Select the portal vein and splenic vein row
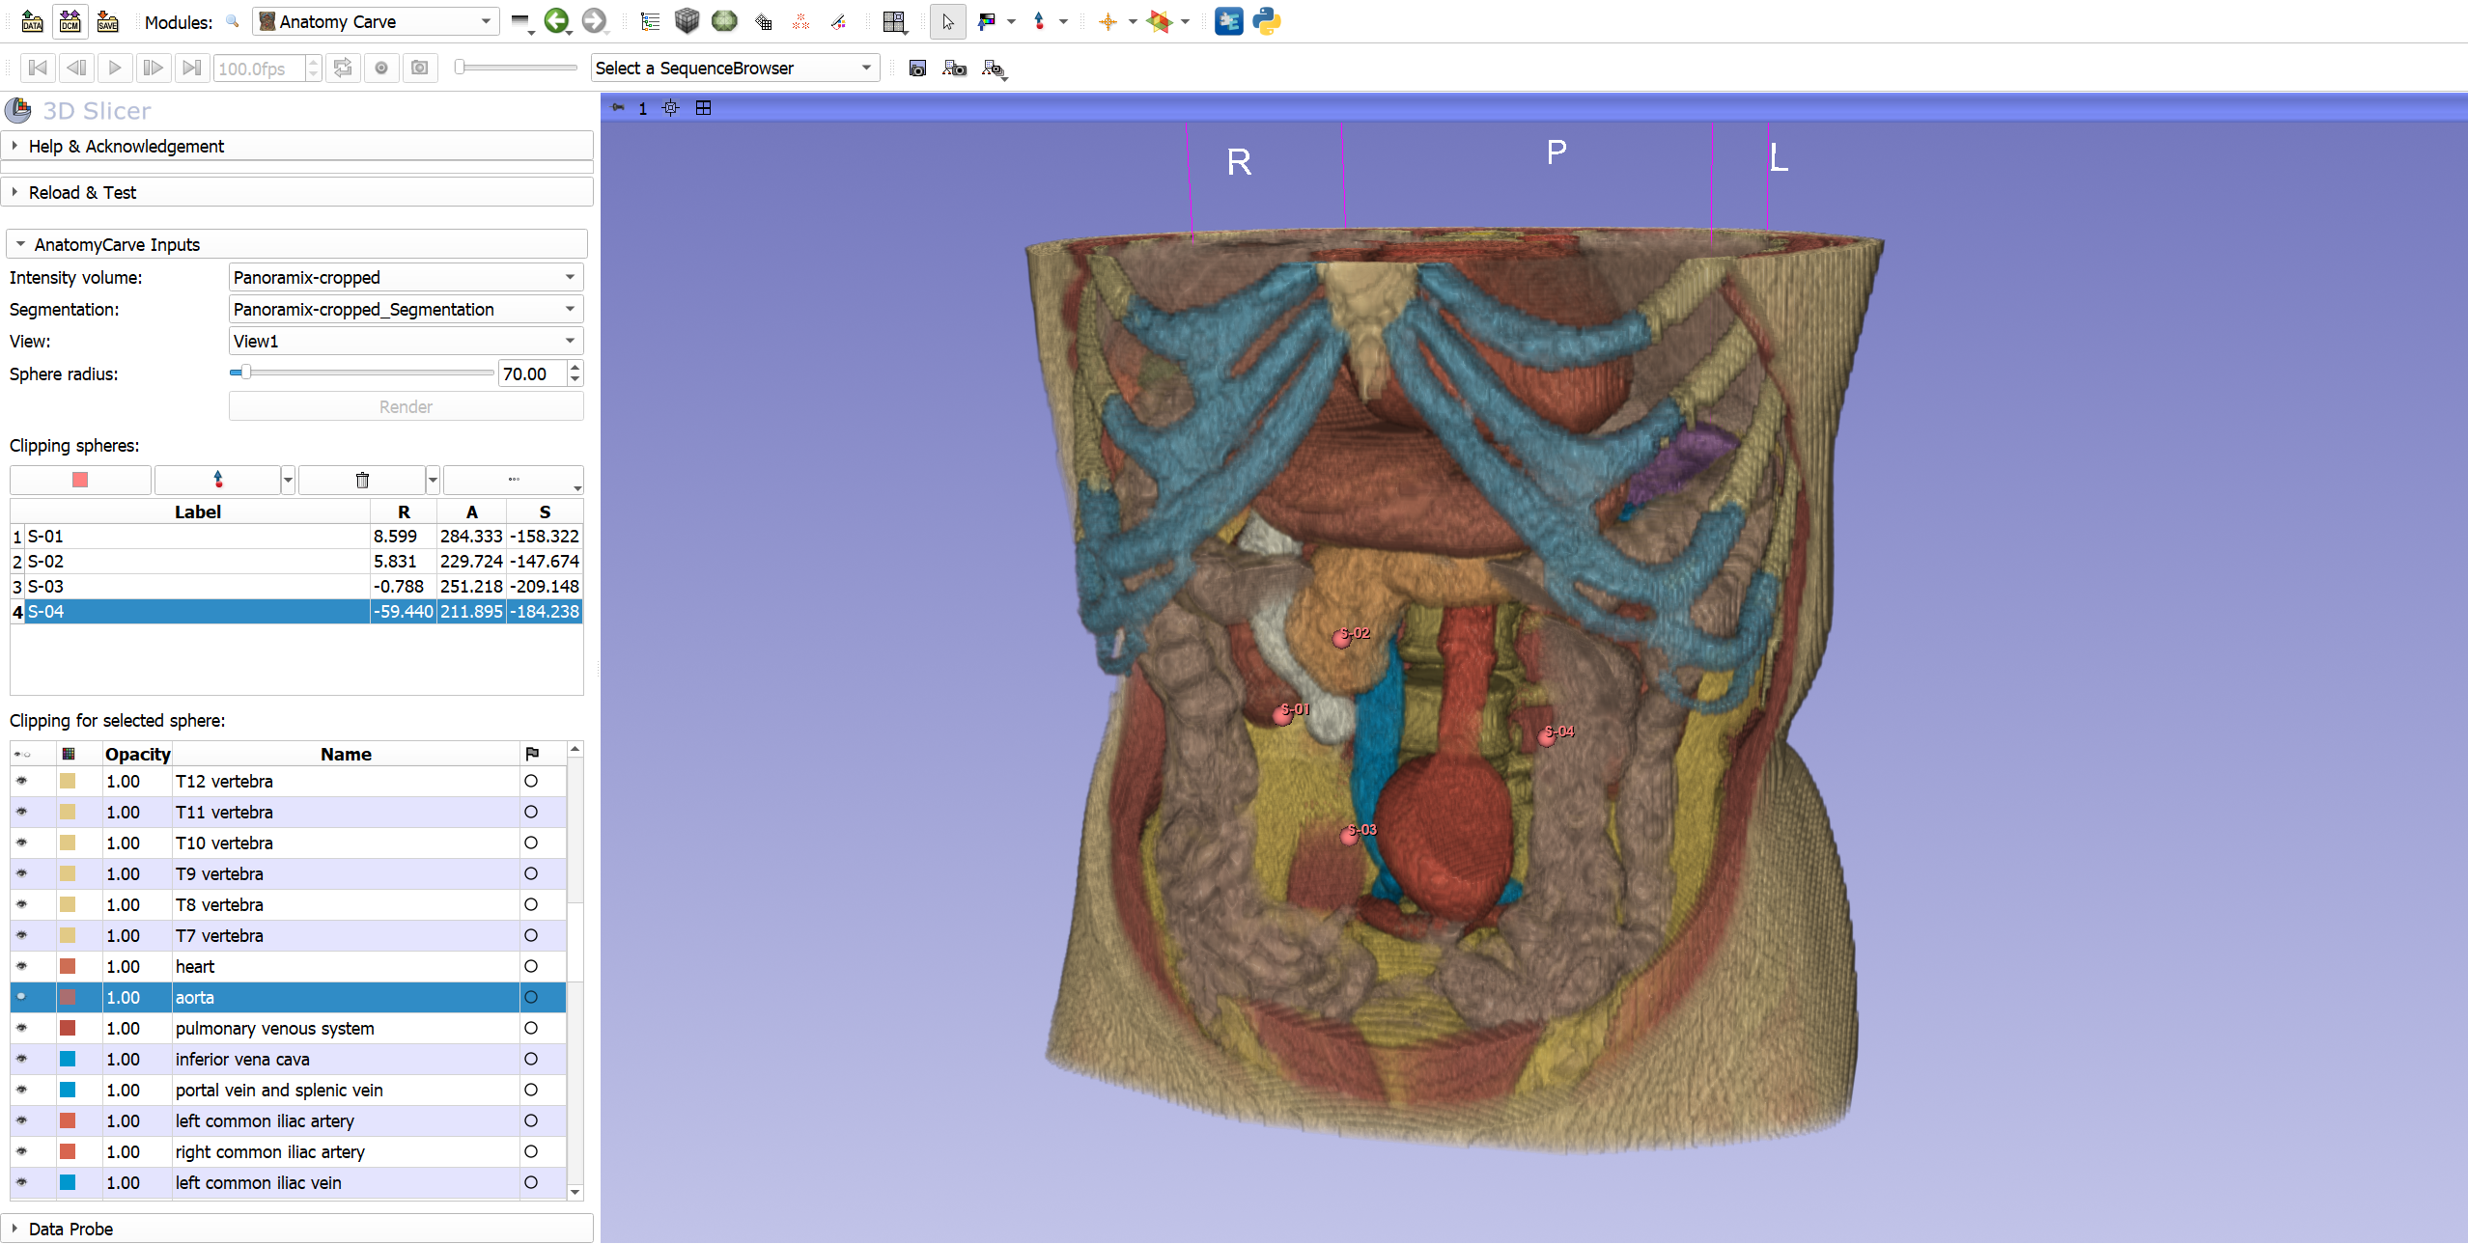 coord(279,1090)
